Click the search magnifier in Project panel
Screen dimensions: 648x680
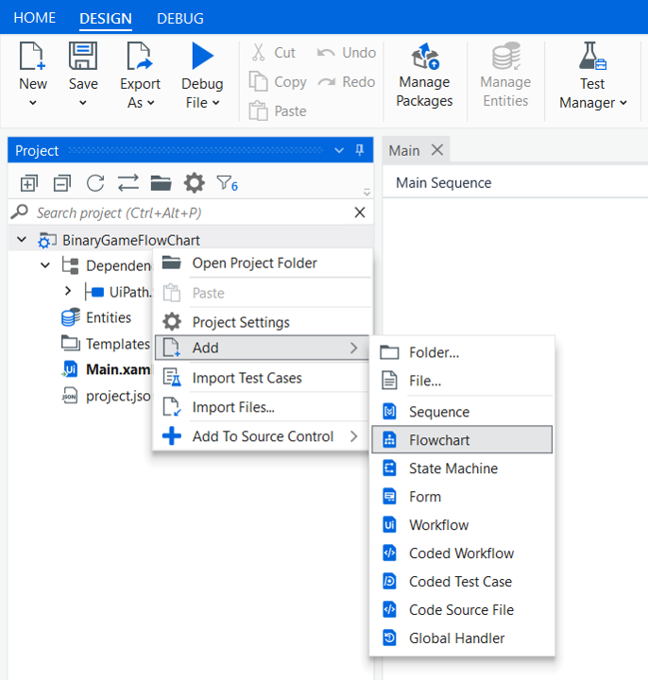pos(20,212)
